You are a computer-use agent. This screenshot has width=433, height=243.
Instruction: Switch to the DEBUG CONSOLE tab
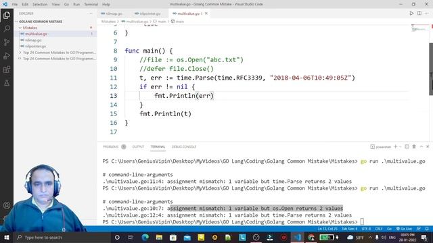[183, 146]
